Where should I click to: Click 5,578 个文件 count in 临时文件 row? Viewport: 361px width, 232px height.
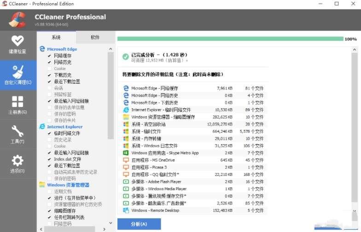pos(251,131)
